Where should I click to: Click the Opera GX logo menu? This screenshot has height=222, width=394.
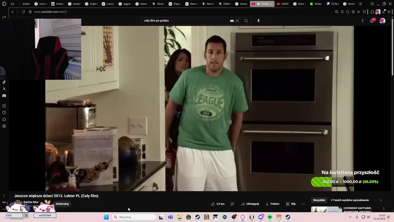4,4
